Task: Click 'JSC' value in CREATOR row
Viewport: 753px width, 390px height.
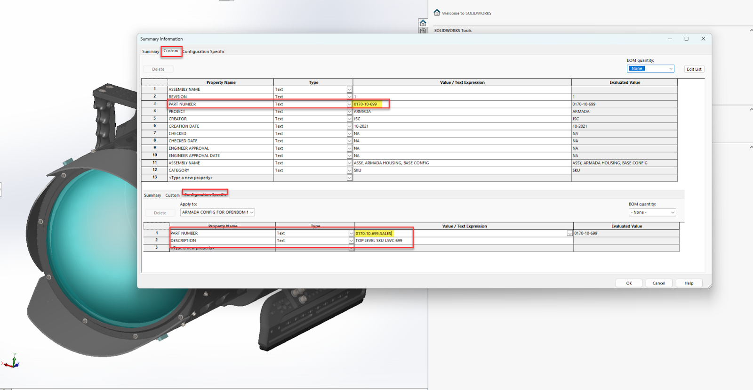Action: [462, 119]
